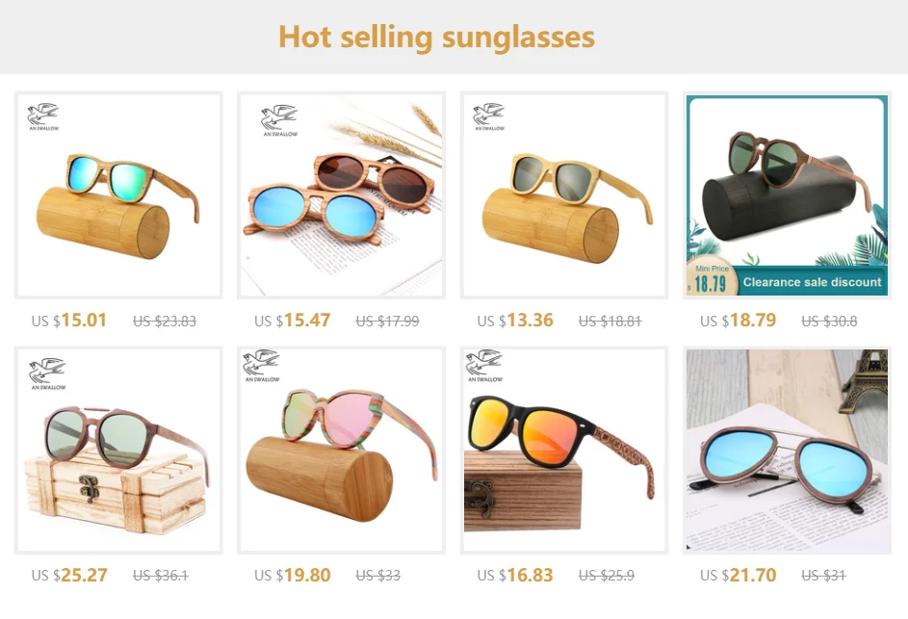This screenshot has width=908, height=619.
Task: Click the US $13.36 price link
Action: point(515,321)
